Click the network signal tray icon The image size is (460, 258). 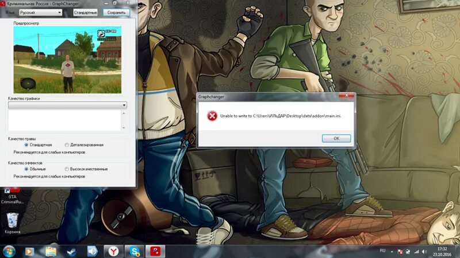pos(416,252)
